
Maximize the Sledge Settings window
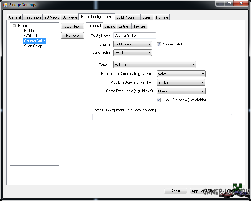pos(229,4)
